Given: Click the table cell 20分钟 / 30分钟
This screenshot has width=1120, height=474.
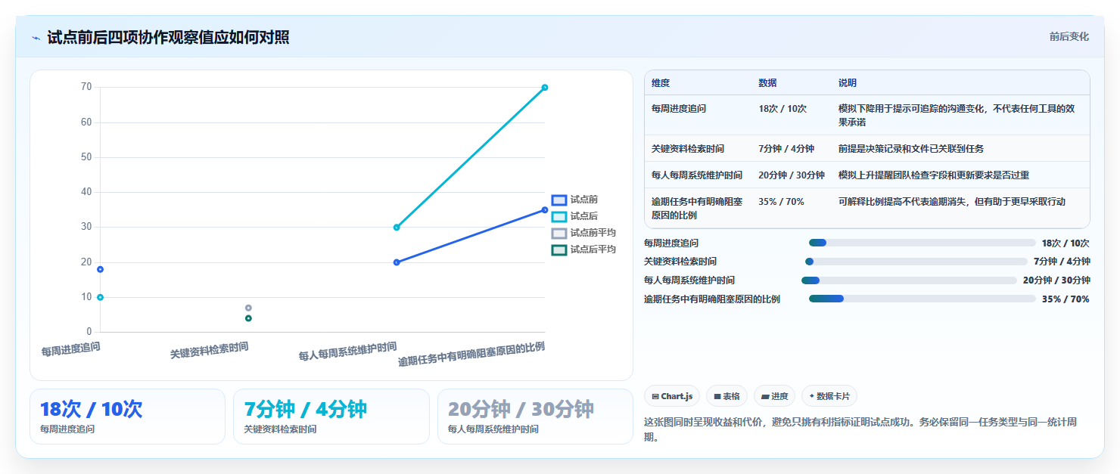Looking at the screenshot, I should click(x=792, y=175).
